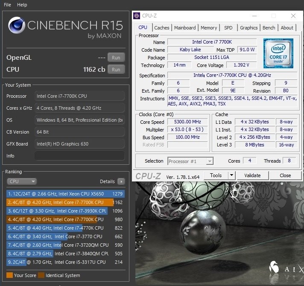Open the File menu

(7, 5)
